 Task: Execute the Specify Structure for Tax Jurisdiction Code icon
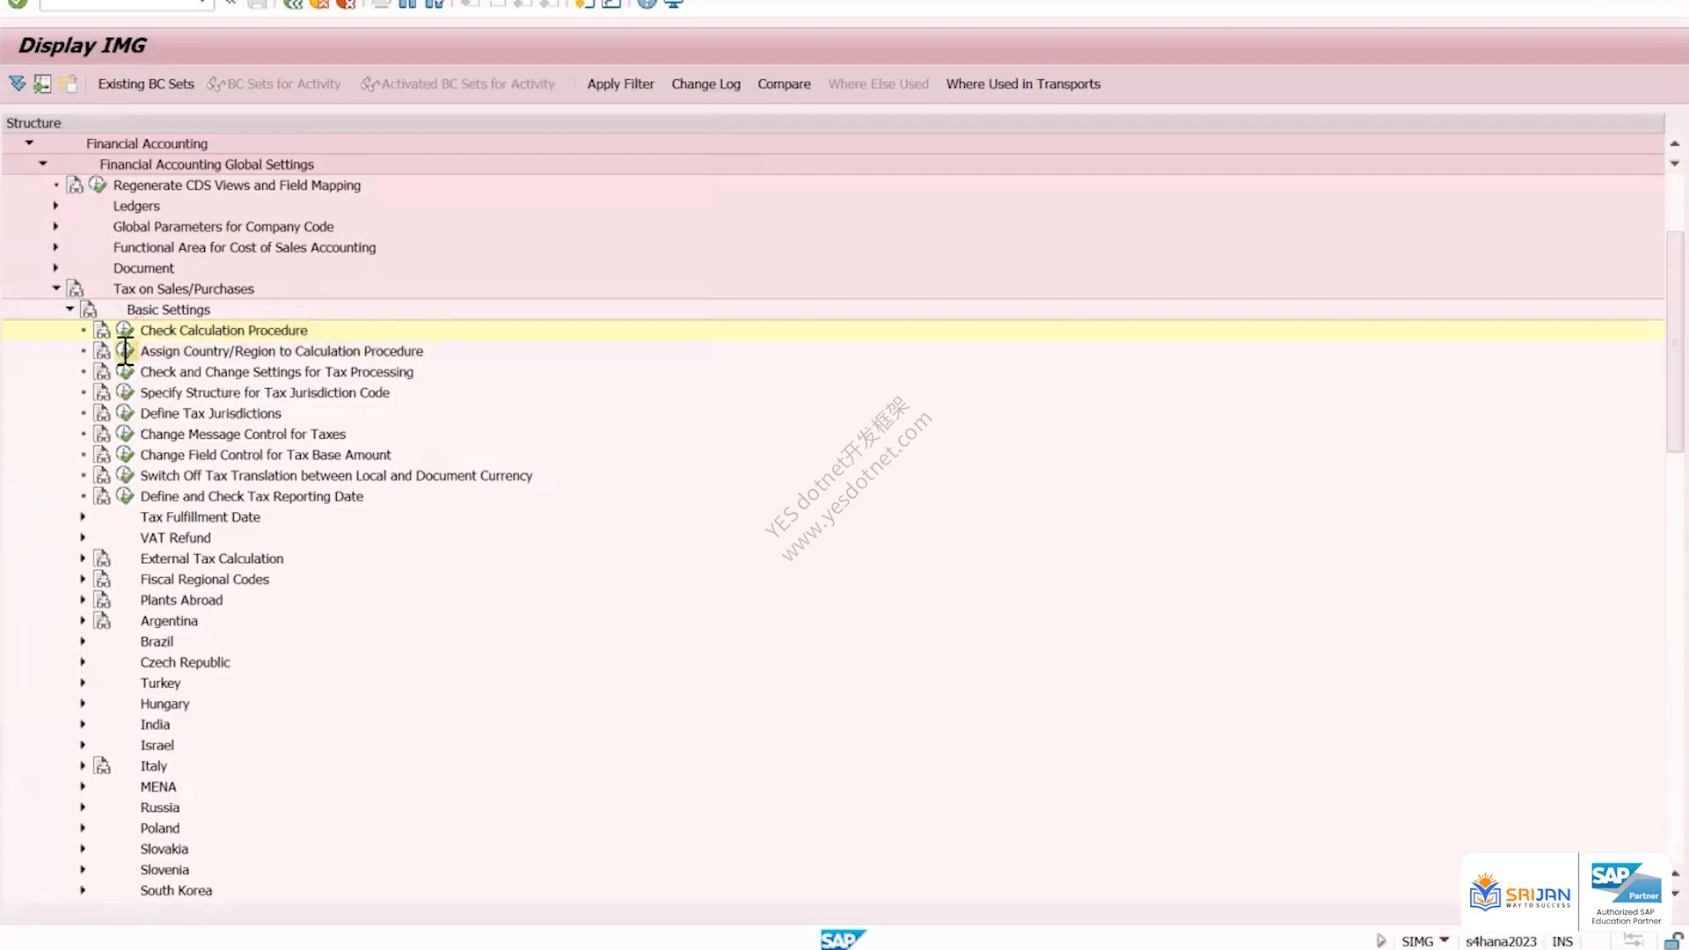click(x=125, y=392)
